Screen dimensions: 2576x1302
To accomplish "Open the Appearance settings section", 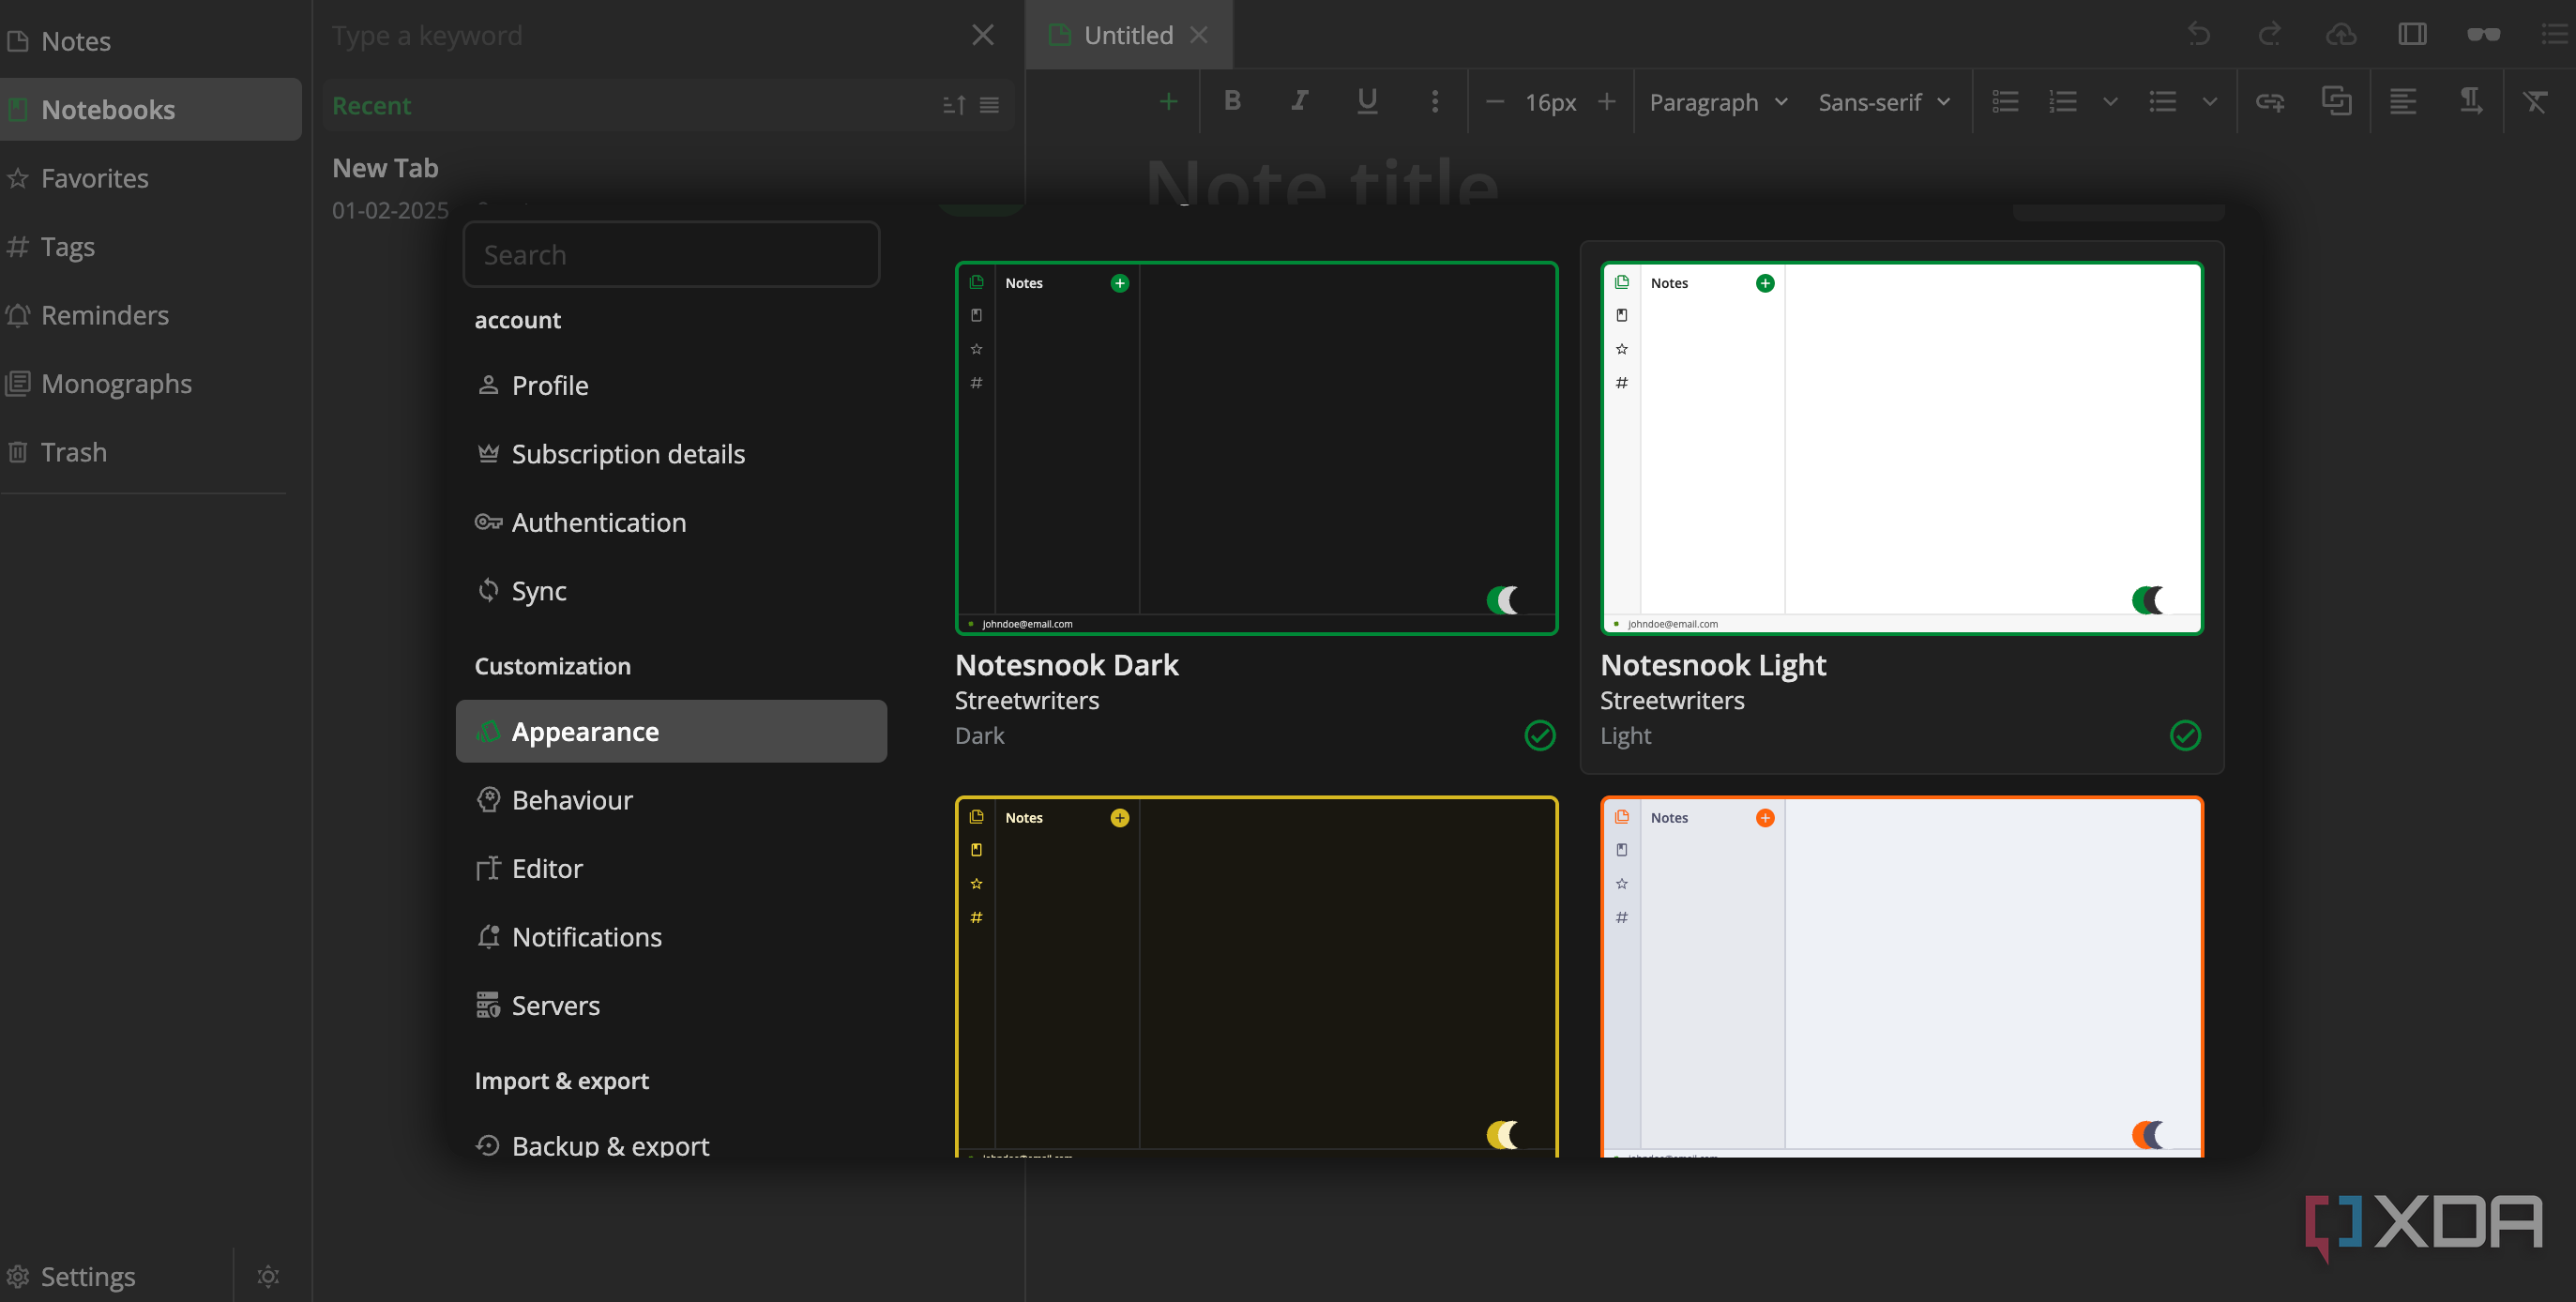I will click(x=671, y=731).
